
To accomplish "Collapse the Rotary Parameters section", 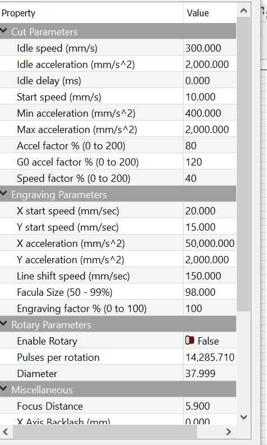I will 3,324.
